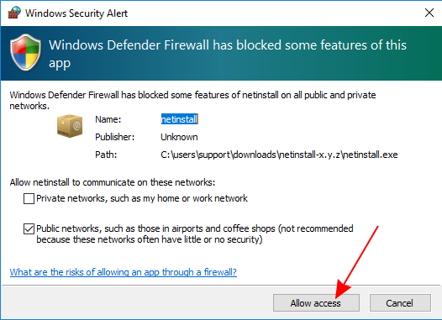This screenshot has width=442, height=320.
Task: Click the Allow access button
Action: tap(316, 303)
